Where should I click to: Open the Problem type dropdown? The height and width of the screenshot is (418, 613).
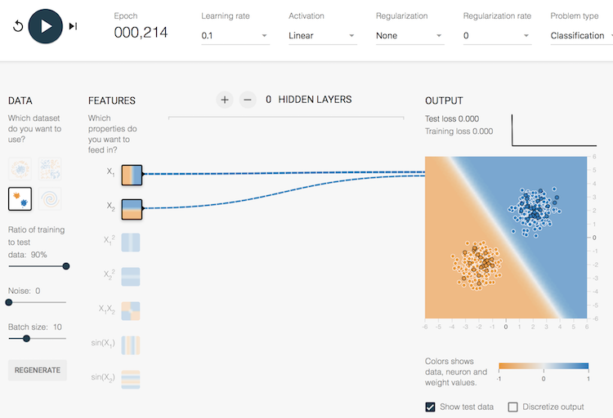tap(580, 36)
